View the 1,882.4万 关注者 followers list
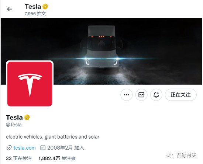Screen dimensions: 203x164 pos(57,158)
